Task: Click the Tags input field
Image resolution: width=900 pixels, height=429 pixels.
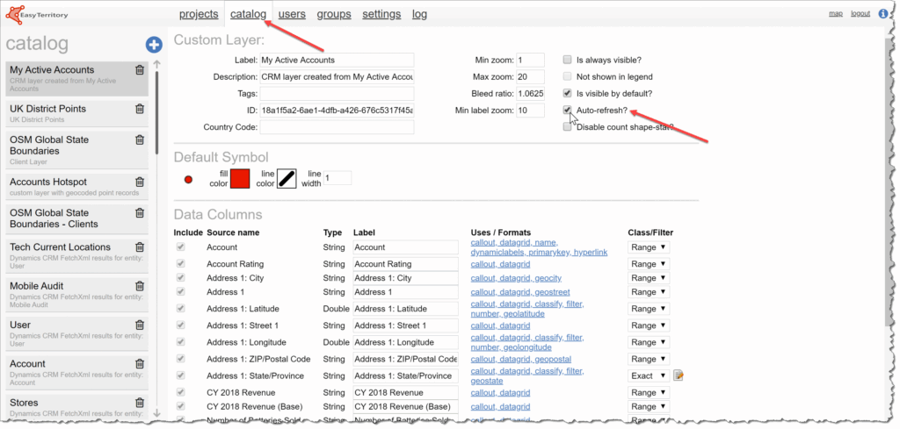Action: point(337,93)
